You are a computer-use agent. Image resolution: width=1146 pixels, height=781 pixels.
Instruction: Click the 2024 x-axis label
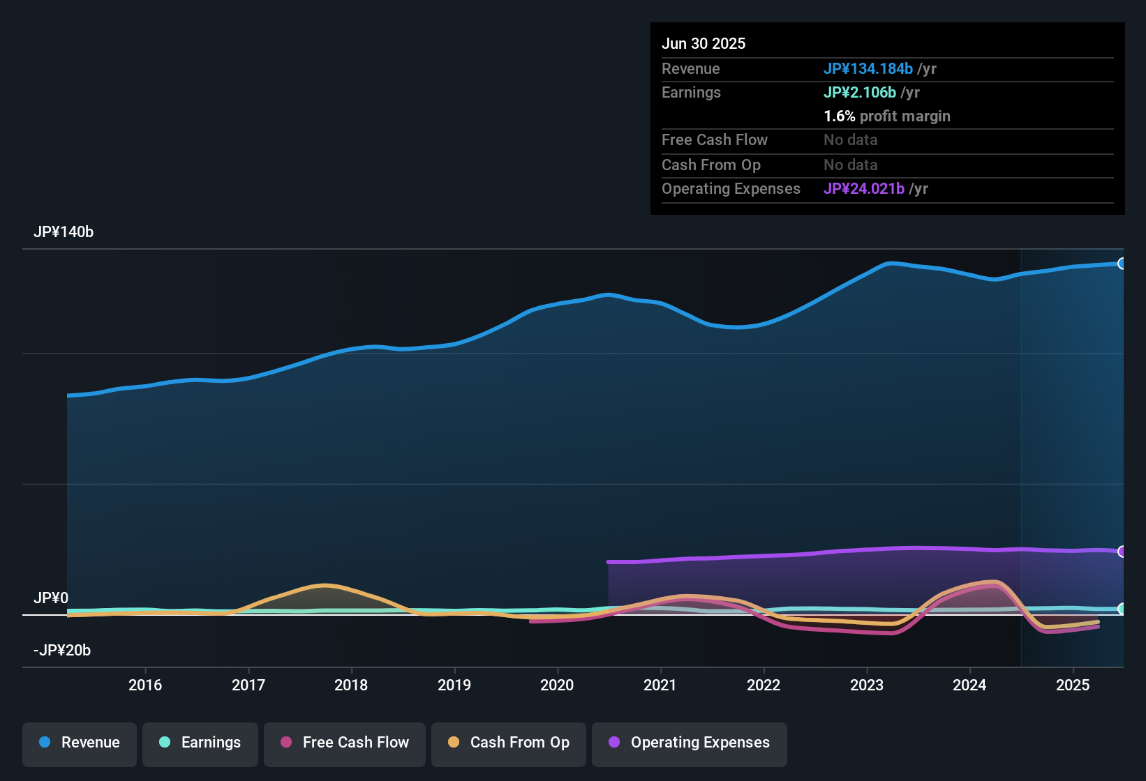[969, 685]
